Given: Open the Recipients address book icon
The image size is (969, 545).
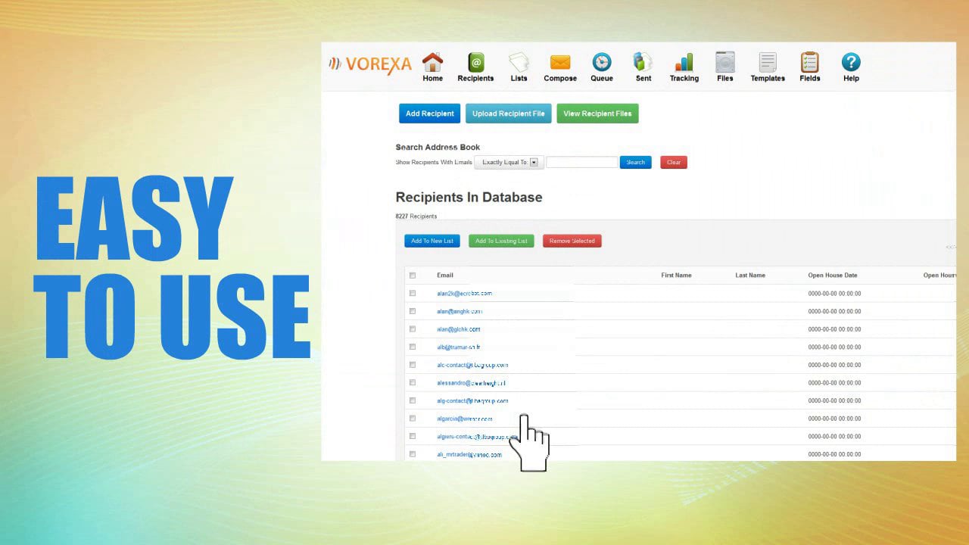Looking at the screenshot, I should [475, 63].
